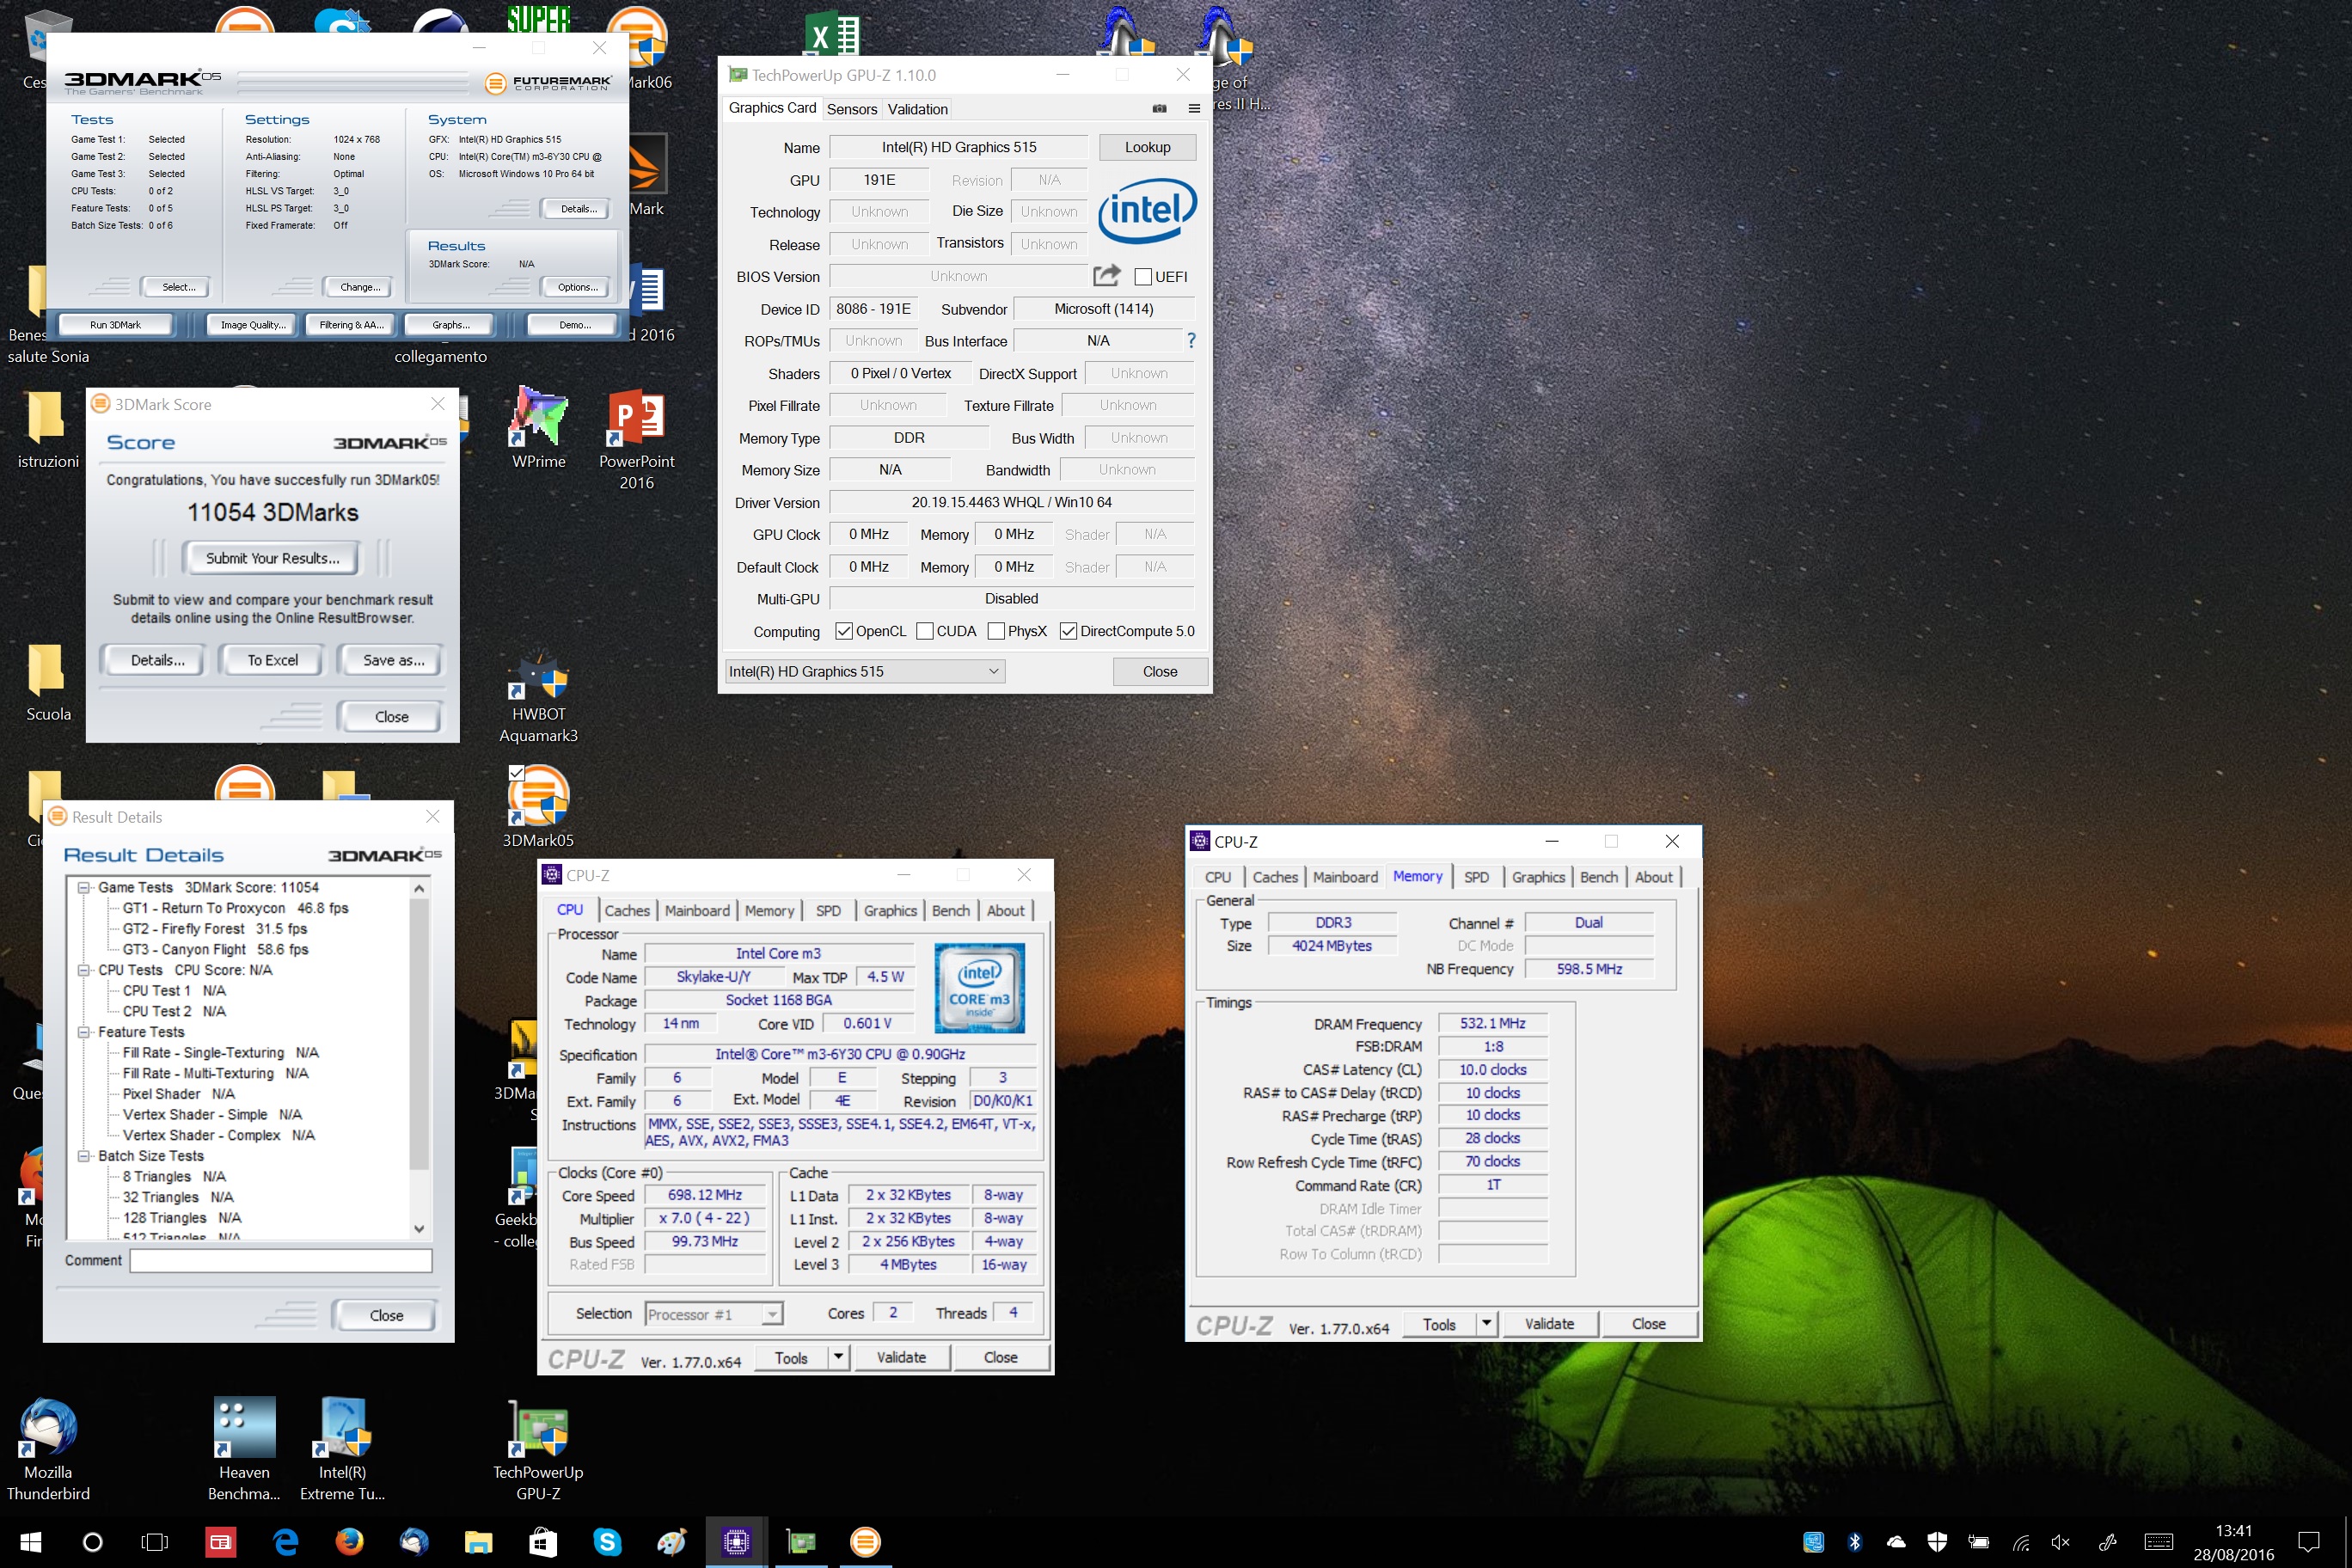The width and height of the screenshot is (2352, 1568).
Task: Switch to CPU-Z taskbar icon
Action: coord(736,1542)
